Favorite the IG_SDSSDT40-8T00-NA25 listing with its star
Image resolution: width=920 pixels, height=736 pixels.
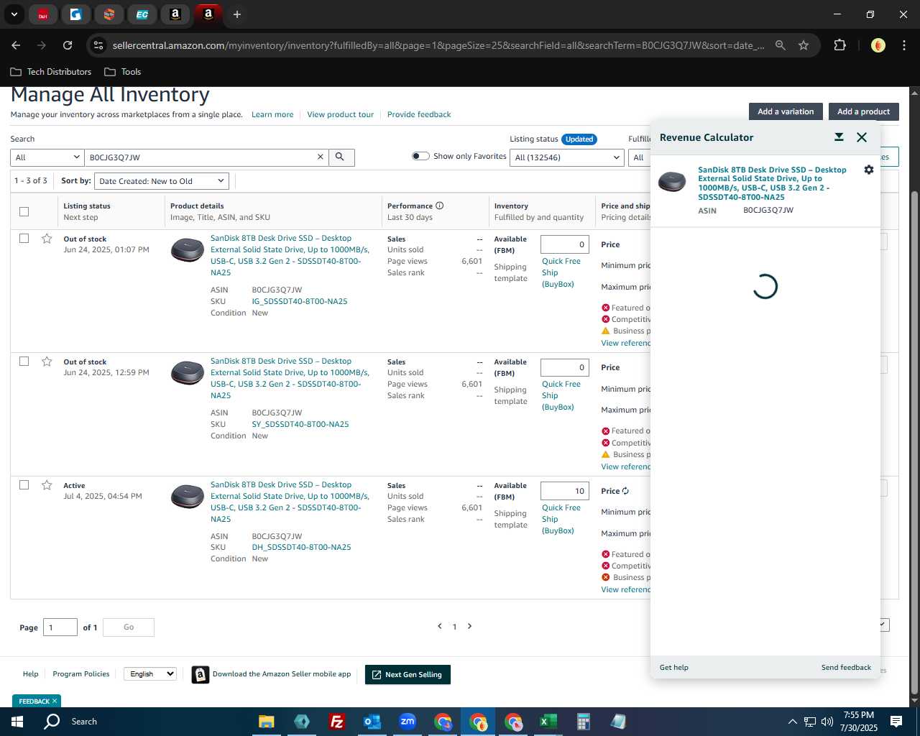47,239
